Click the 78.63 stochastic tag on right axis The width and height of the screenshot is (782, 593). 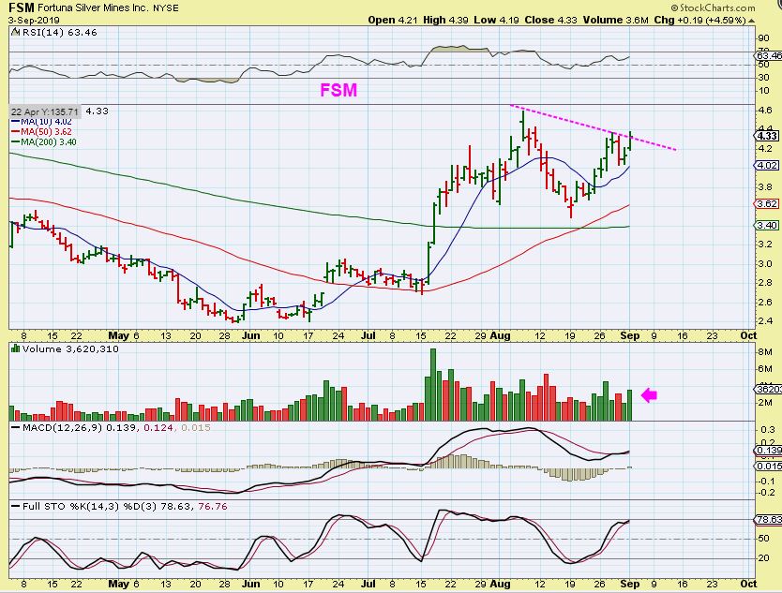tap(769, 520)
